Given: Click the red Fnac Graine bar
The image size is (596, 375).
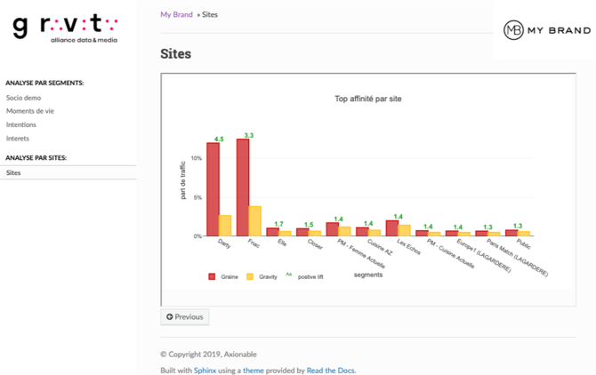Looking at the screenshot, I should coord(243,187).
